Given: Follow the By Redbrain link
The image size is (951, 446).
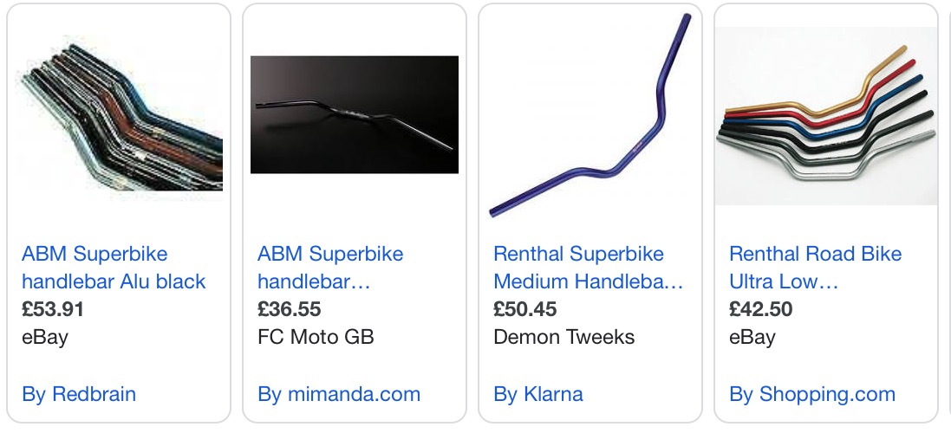Looking at the screenshot, I should 79,394.
